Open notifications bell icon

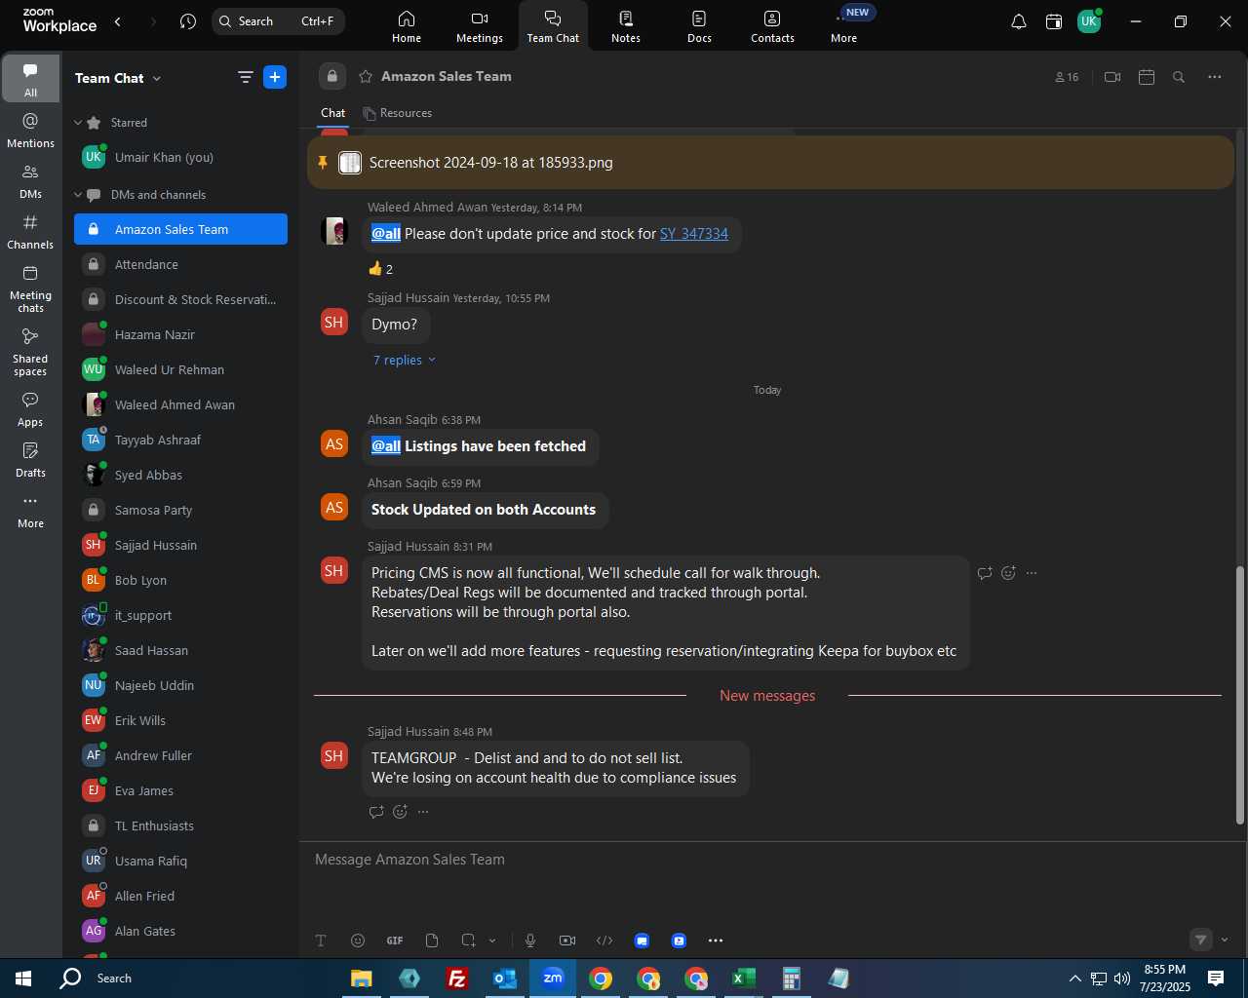coord(1018,21)
